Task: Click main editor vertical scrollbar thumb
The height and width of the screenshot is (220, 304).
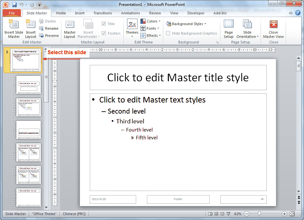Action: pos(299,66)
